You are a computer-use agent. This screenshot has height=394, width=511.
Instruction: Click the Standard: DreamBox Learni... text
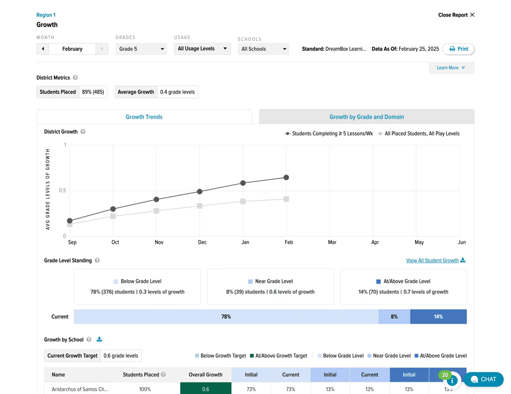coord(334,49)
